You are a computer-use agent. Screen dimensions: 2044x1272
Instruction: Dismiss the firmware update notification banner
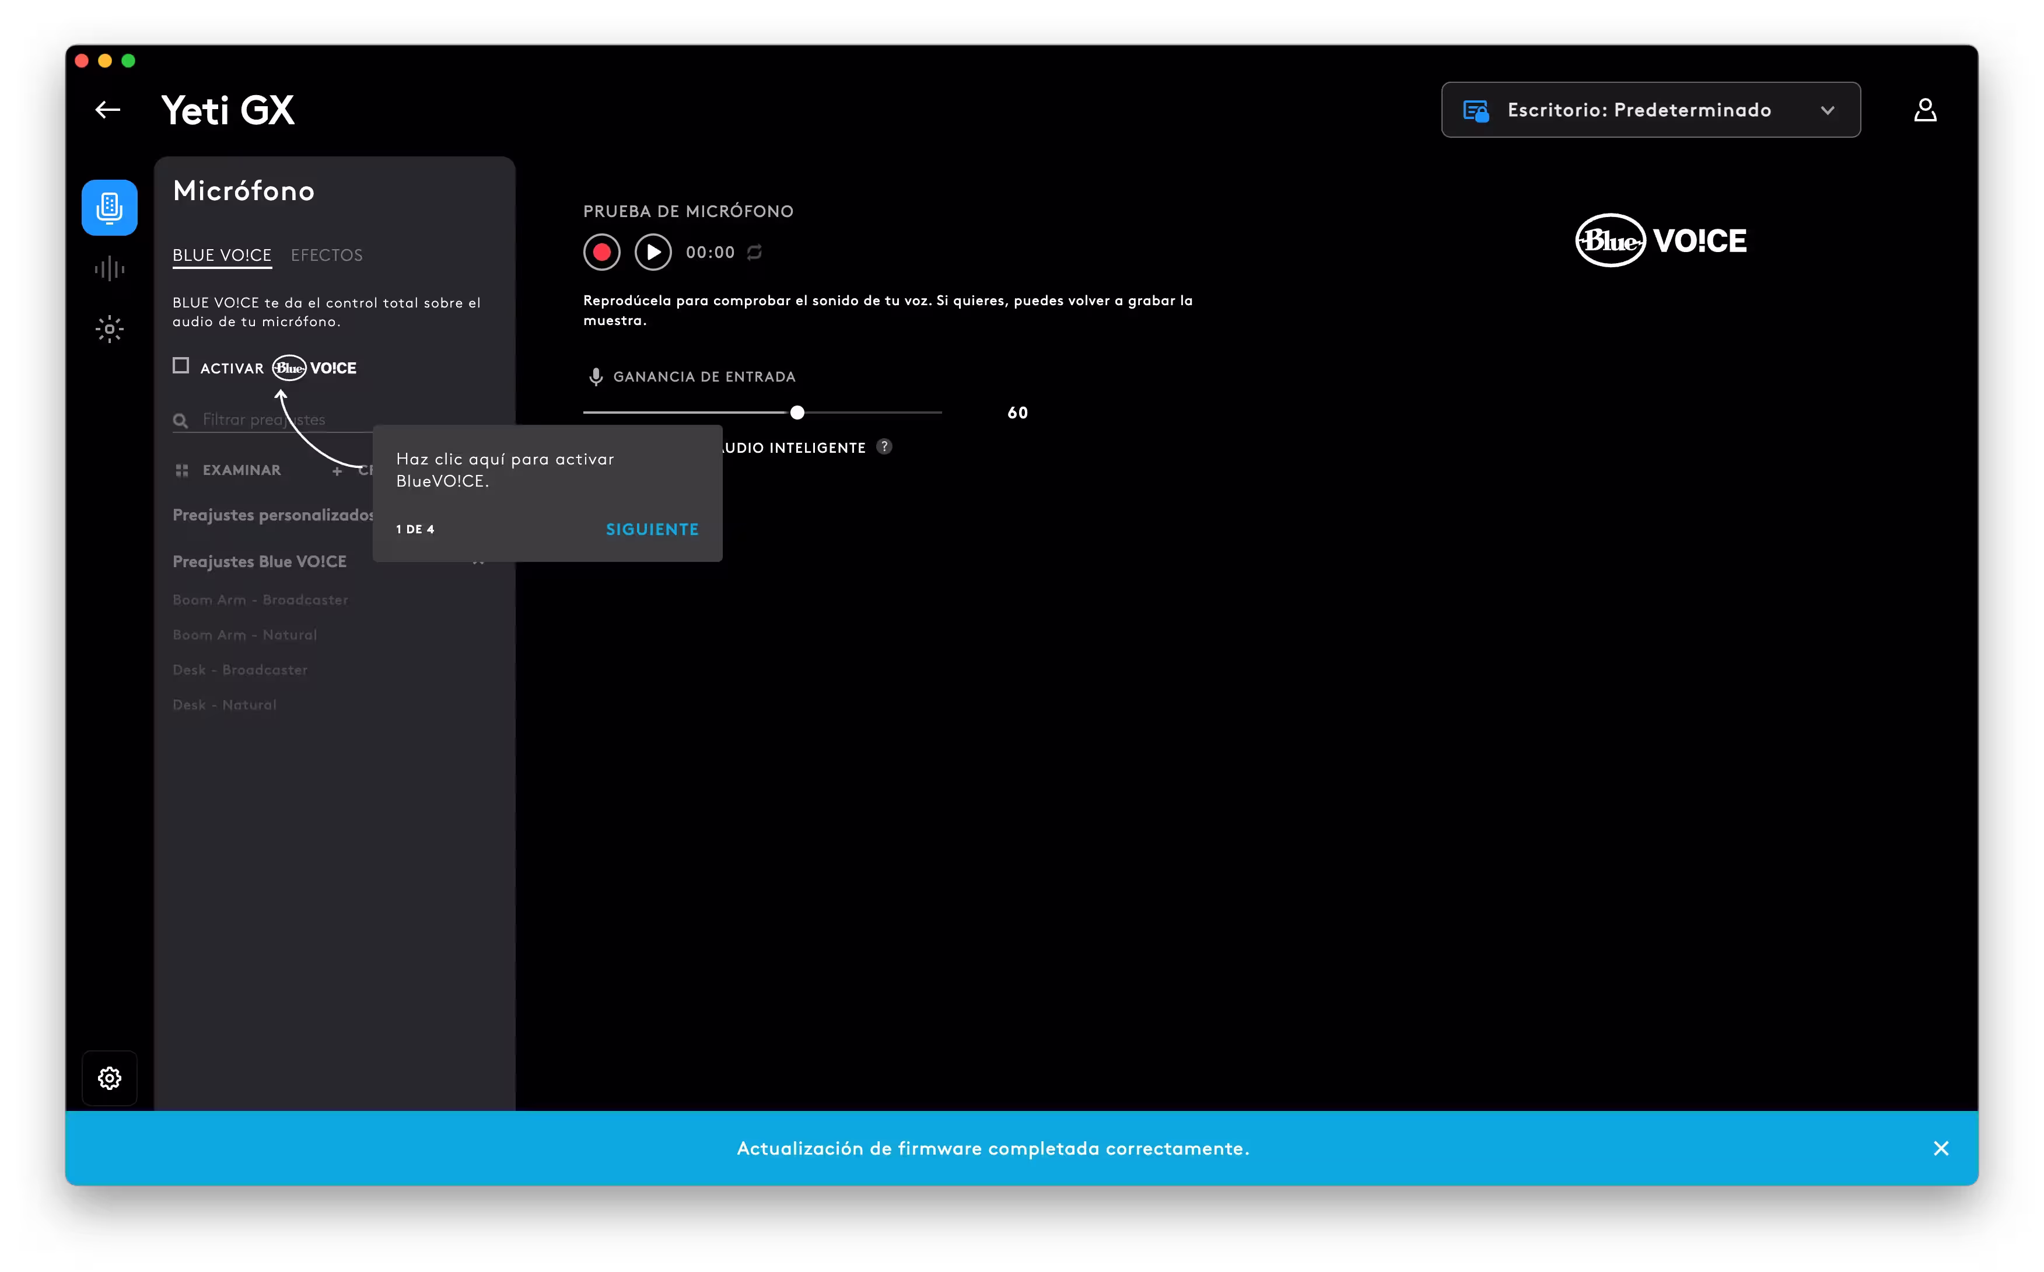coord(1941,1148)
